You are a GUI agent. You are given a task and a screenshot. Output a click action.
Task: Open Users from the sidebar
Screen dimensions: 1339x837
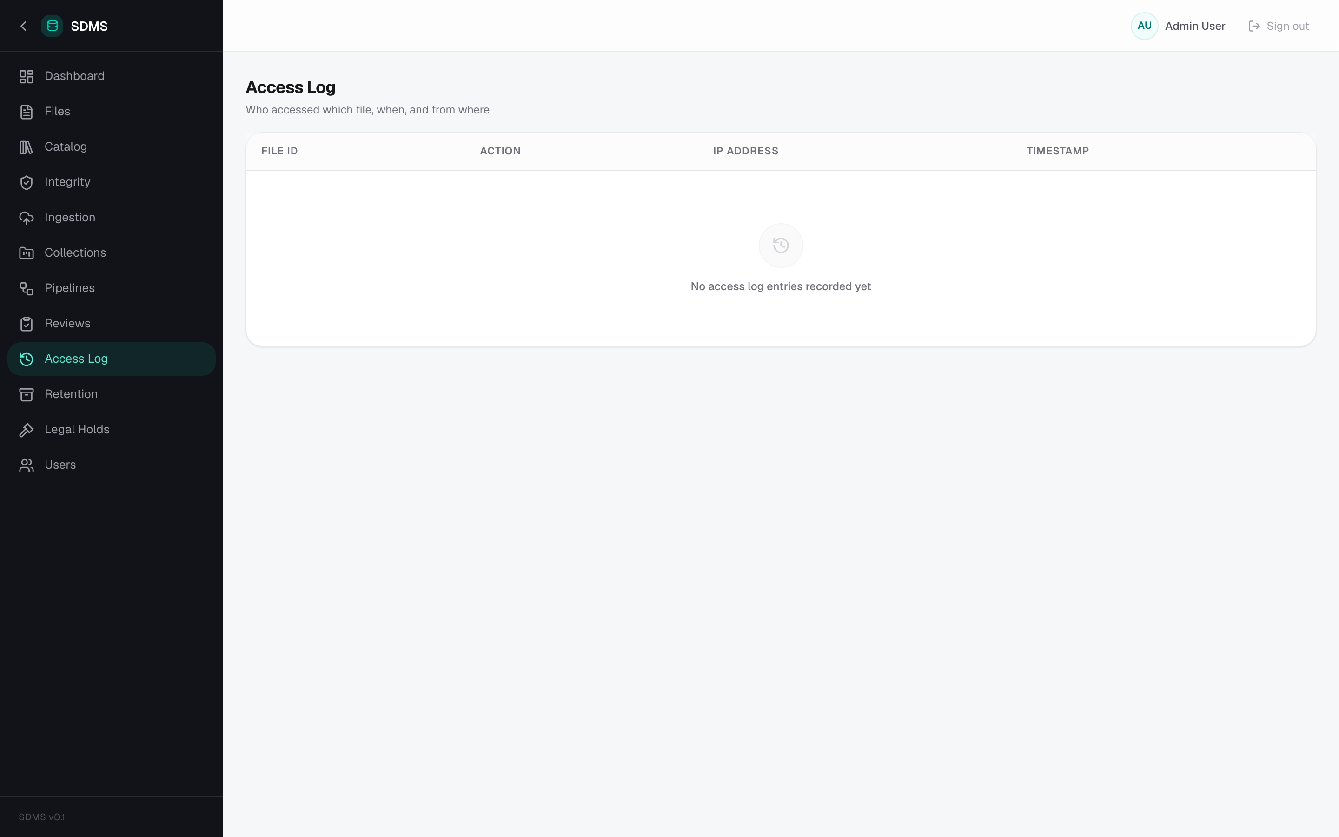click(x=111, y=465)
